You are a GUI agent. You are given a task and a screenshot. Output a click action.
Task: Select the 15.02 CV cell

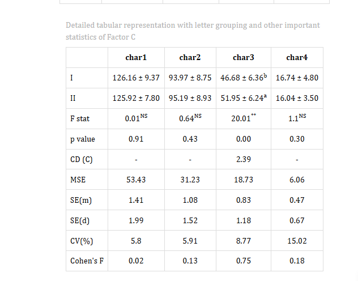pos(297,241)
